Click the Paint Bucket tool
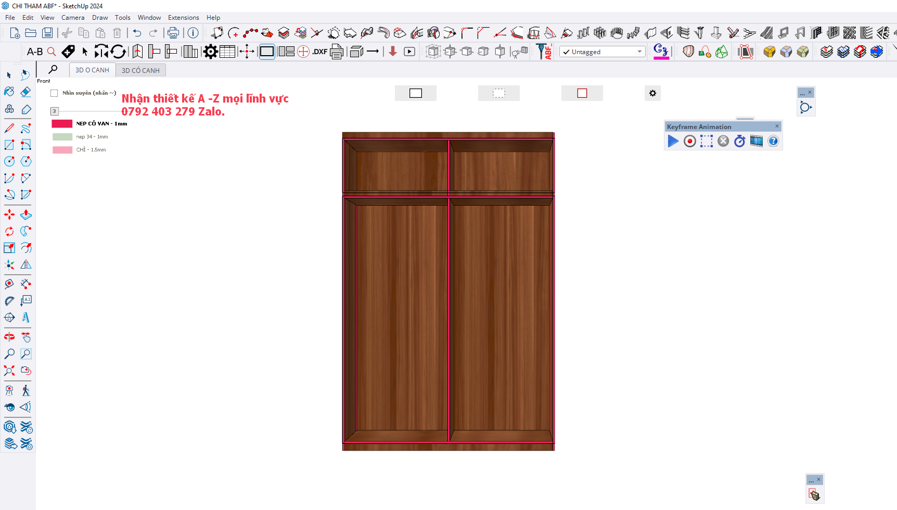 [9, 92]
